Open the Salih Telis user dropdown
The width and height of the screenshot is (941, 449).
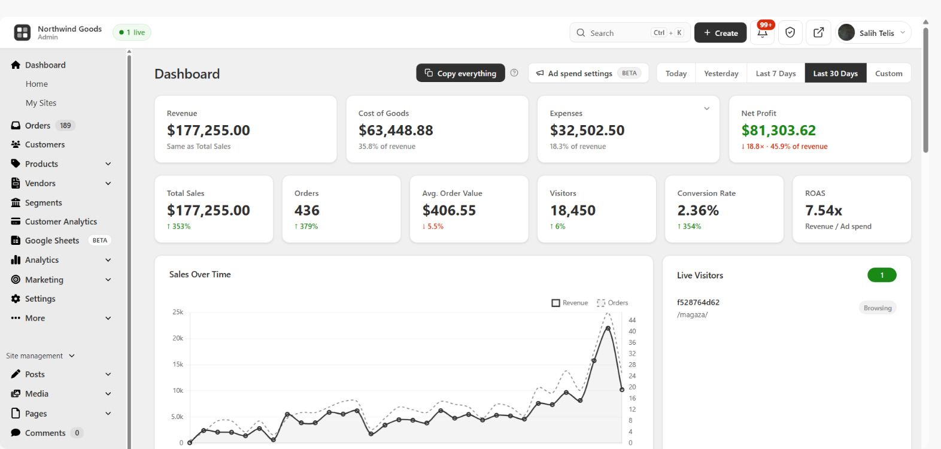(873, 33)
